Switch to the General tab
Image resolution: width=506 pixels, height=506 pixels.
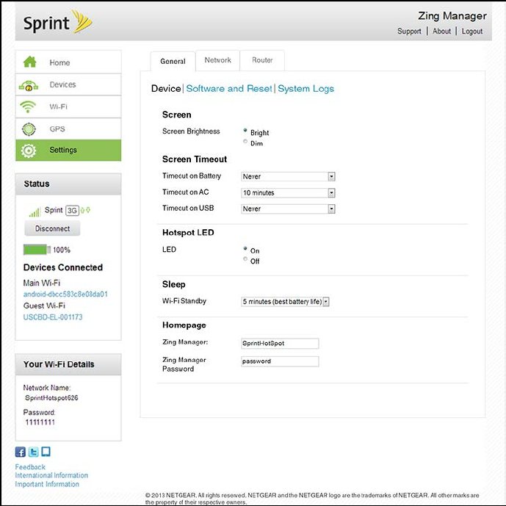coord(173,61)
